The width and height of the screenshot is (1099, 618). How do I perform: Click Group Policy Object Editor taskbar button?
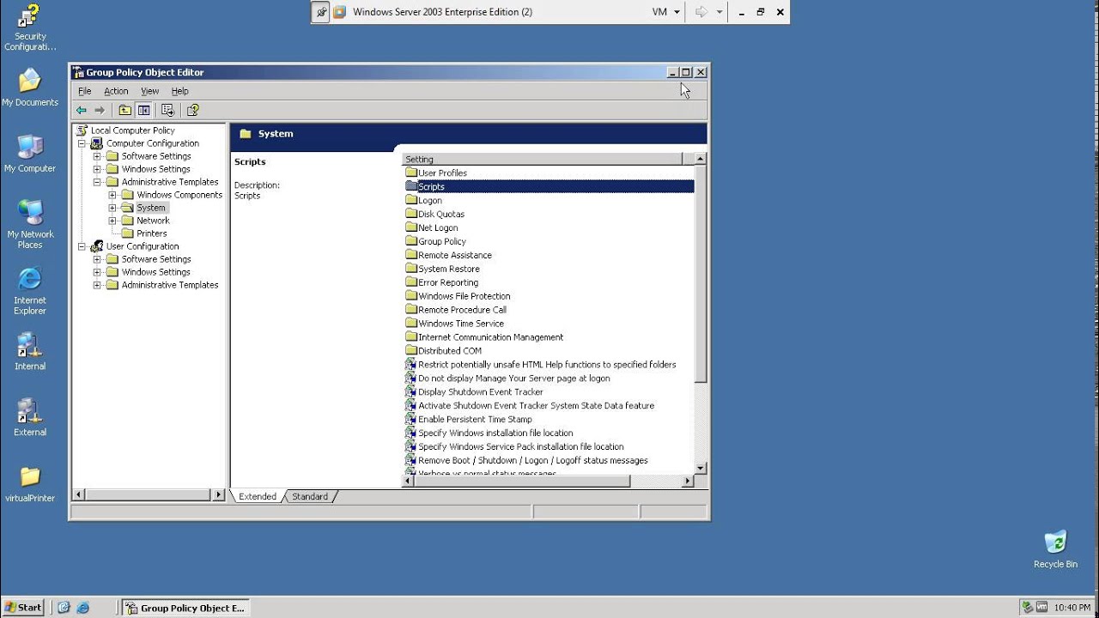click(x=185, y=608)
